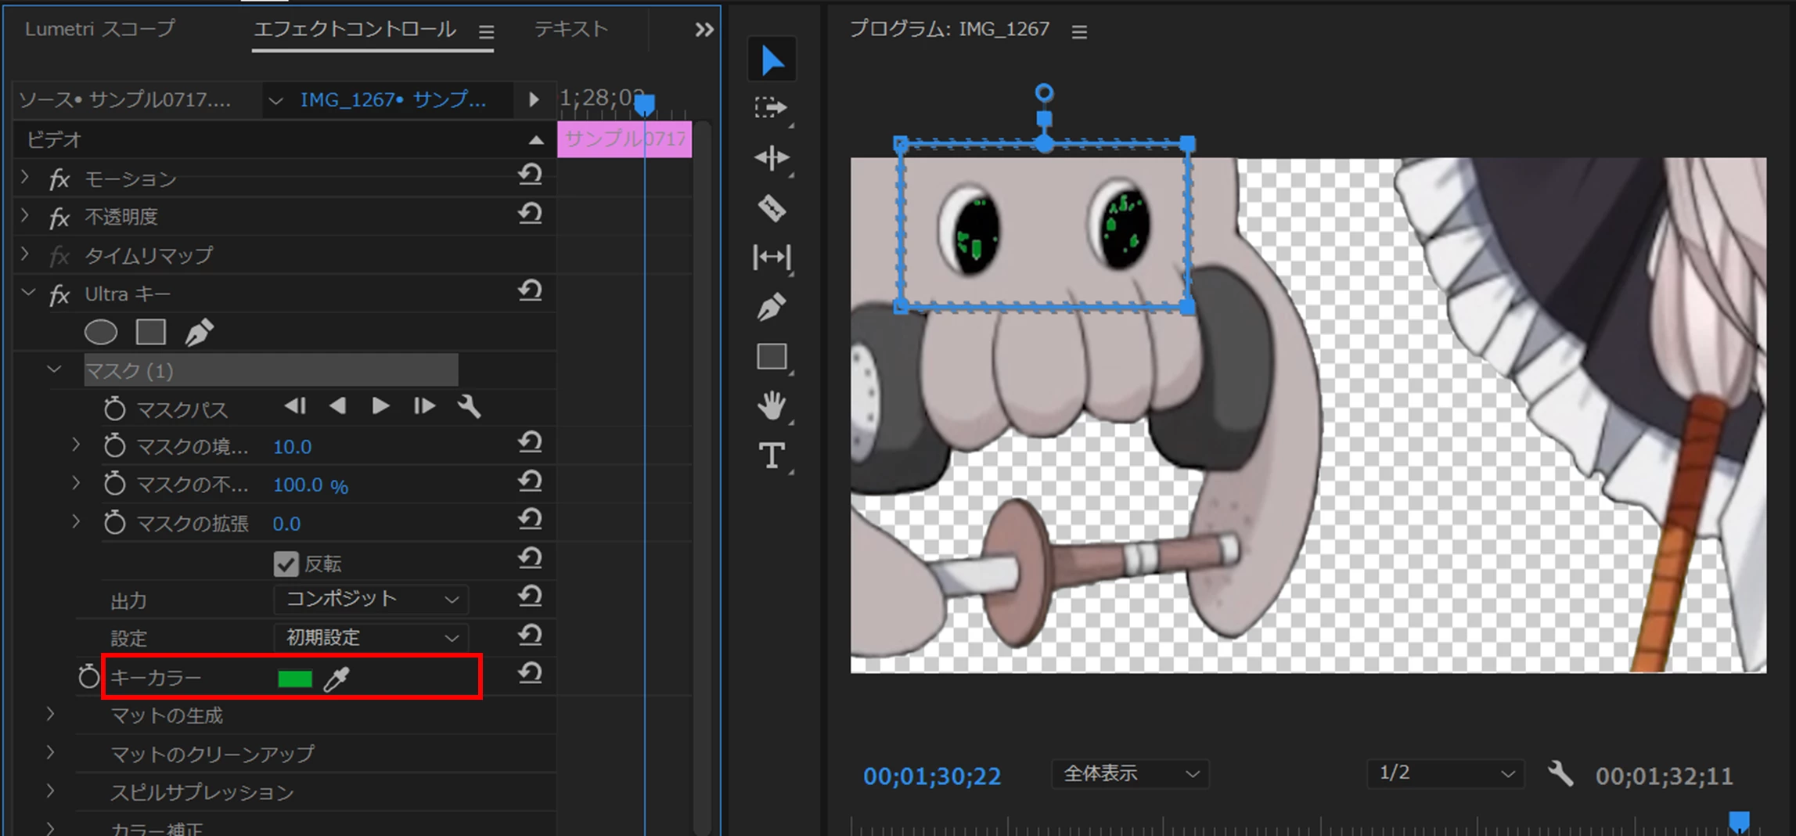Open the 1/2 playback resolution dropdown
The height and width of the screenshot is (836, 1796).
(x=1445, y=774)
